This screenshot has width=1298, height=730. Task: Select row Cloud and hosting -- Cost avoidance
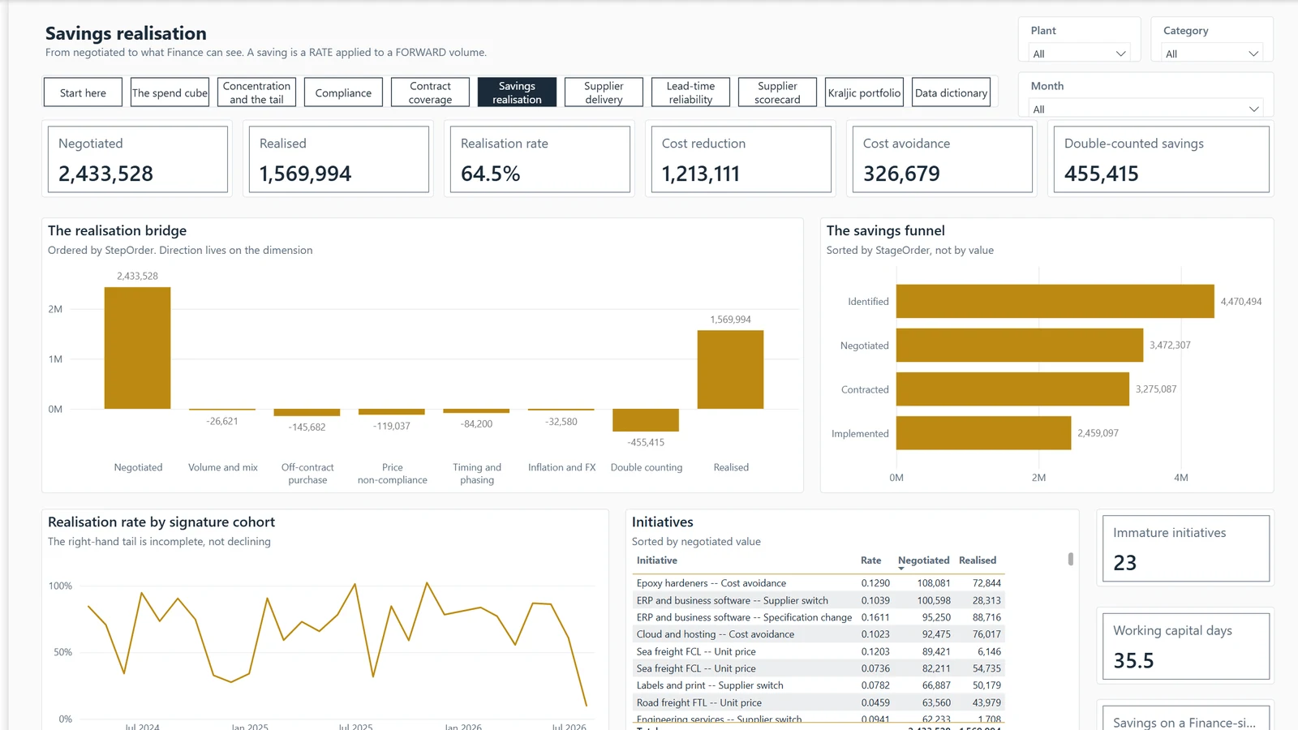coord(819,634)
